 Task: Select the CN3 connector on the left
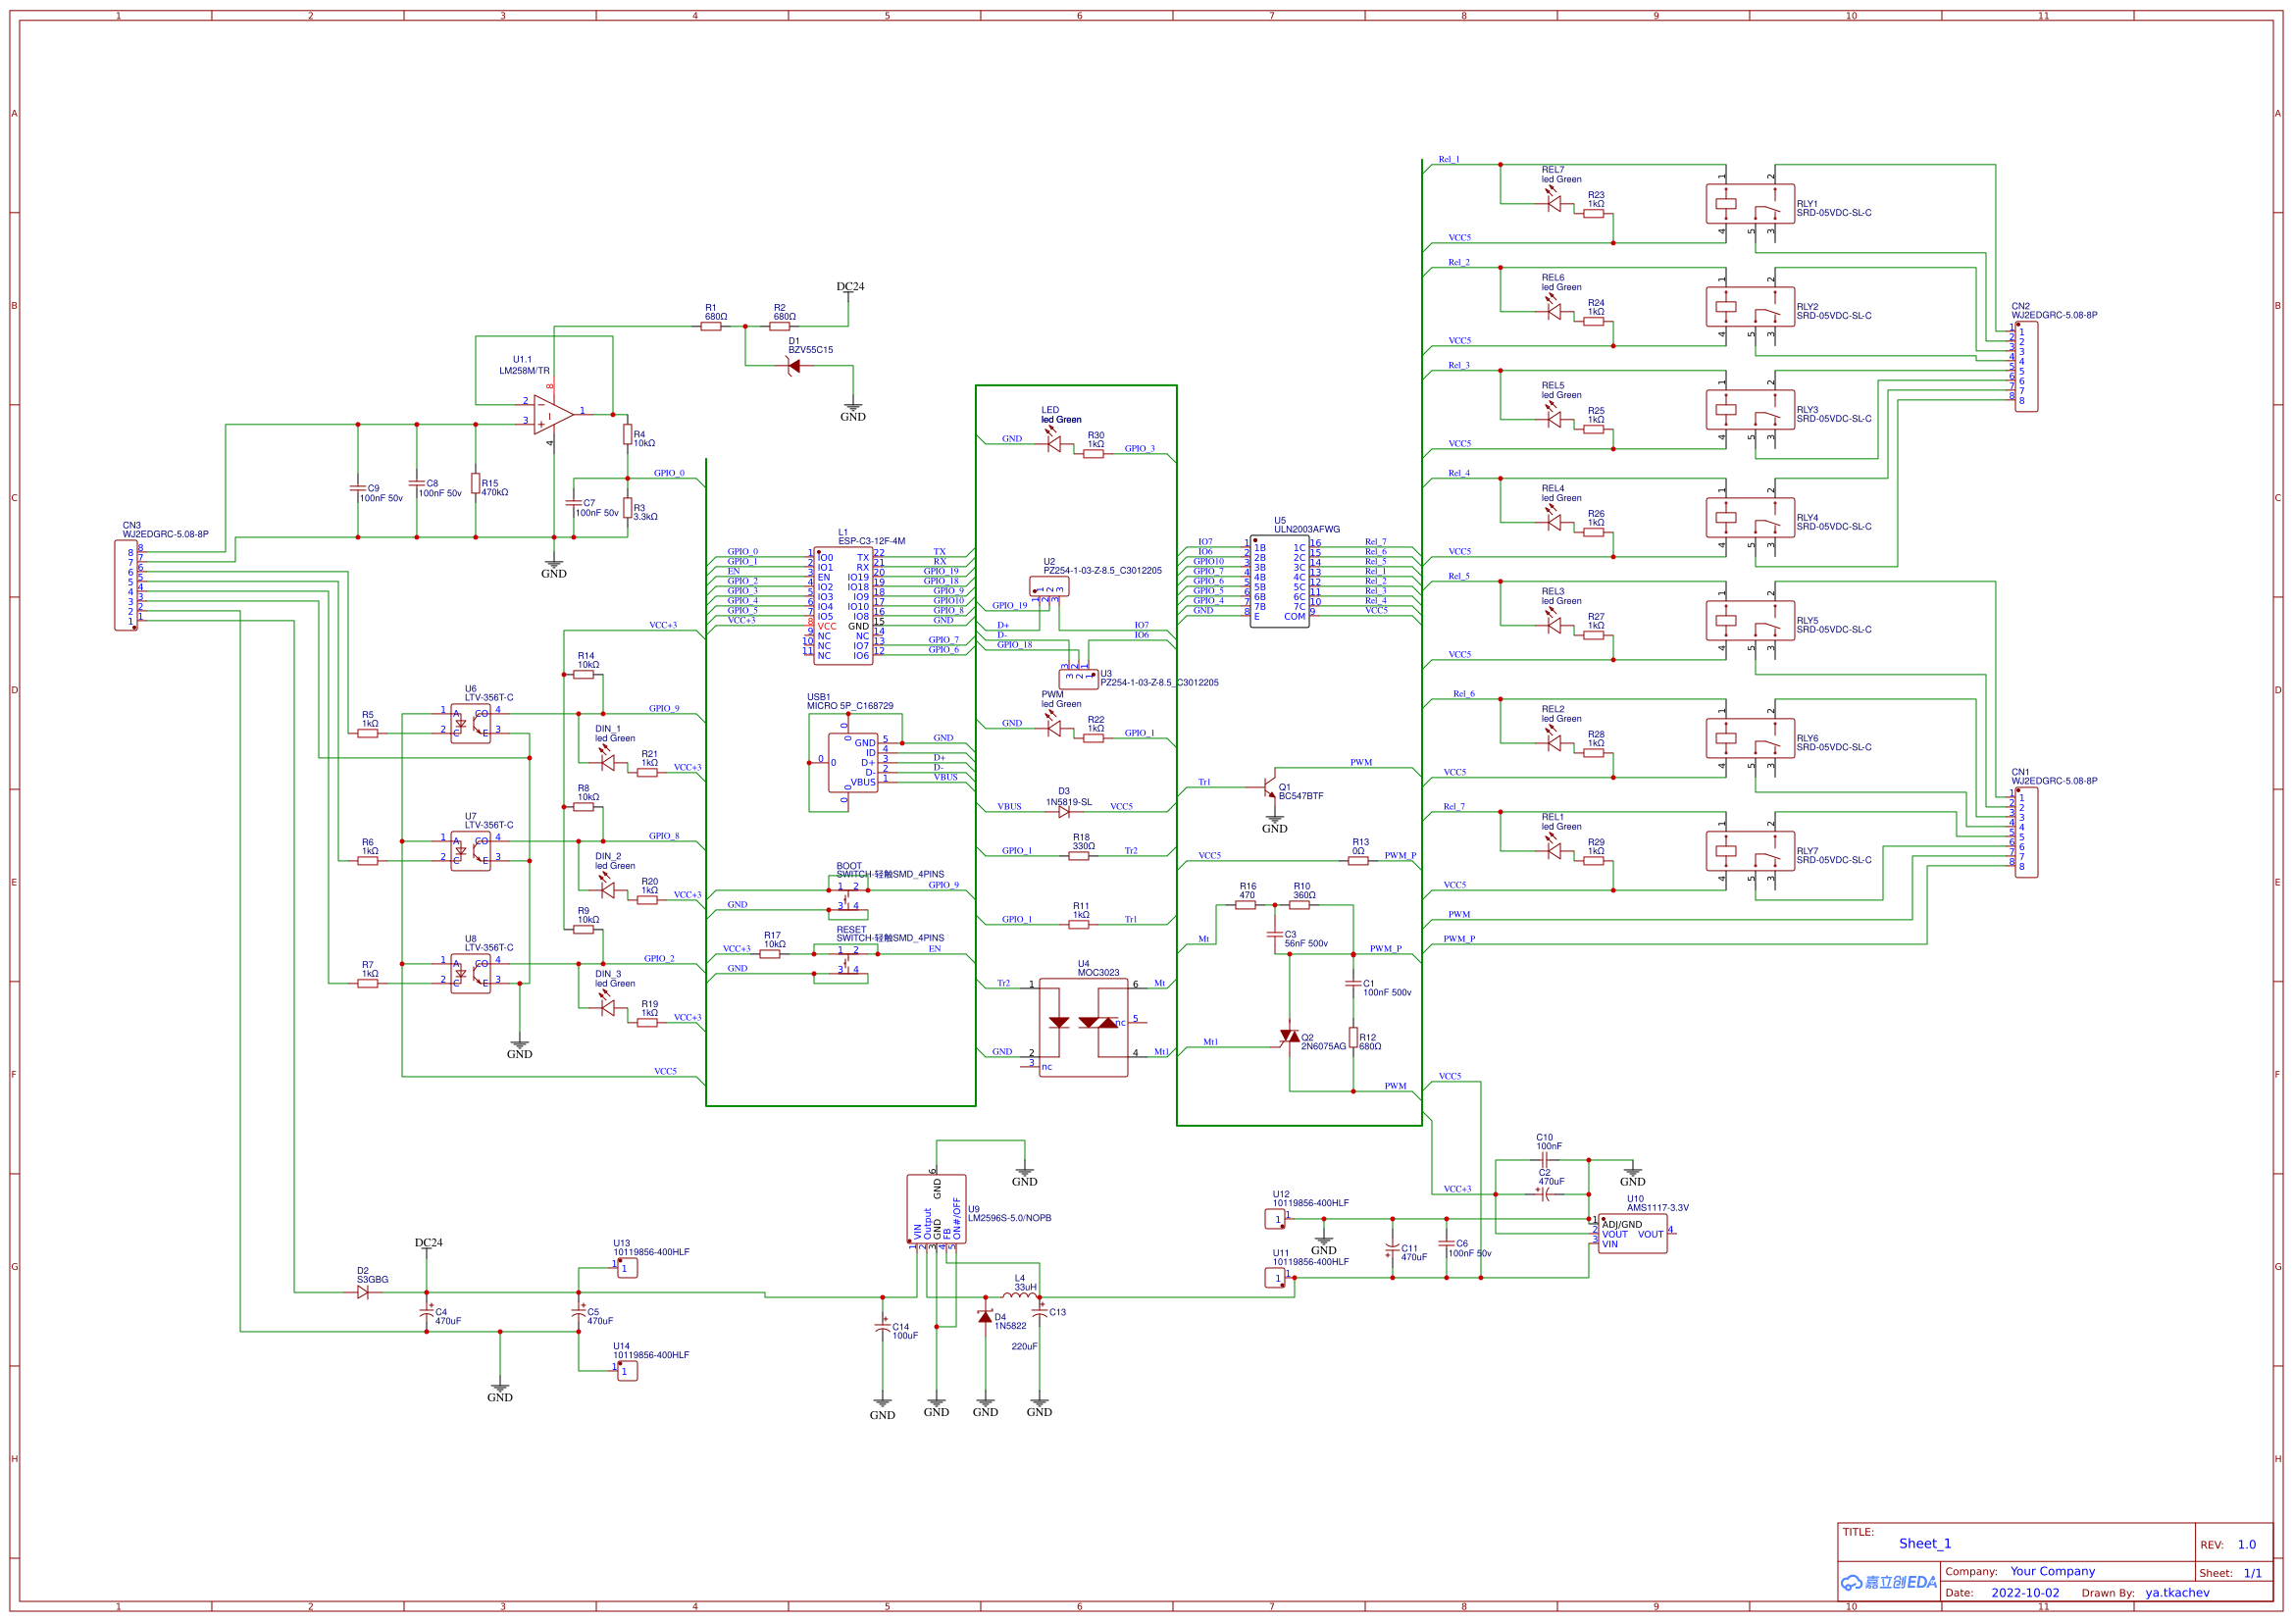[126, 585]
